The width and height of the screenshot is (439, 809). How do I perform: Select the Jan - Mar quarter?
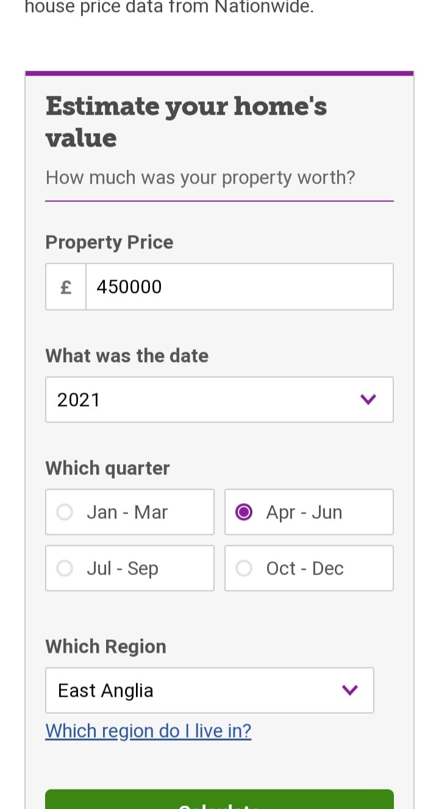pos(129,512)
